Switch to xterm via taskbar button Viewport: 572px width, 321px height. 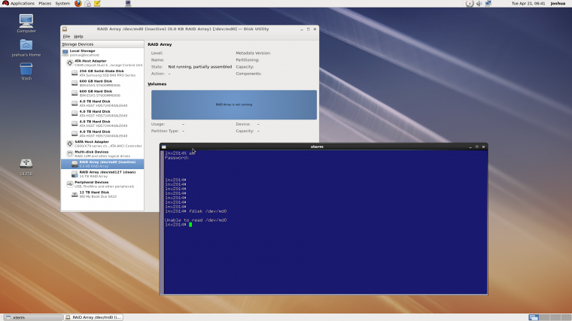33,317
